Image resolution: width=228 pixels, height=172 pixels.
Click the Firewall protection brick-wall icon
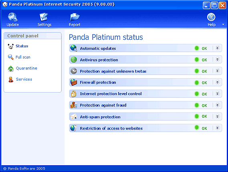74,82
